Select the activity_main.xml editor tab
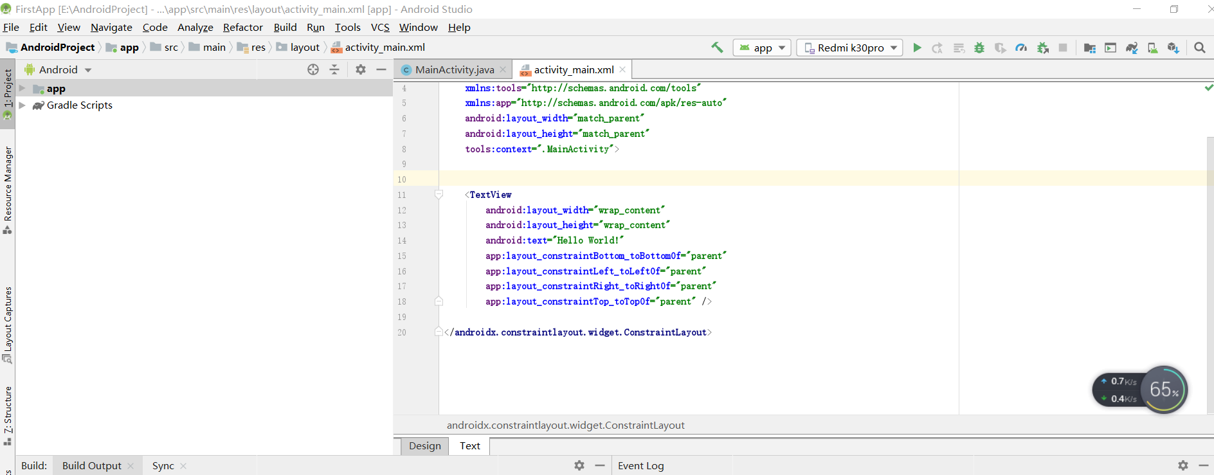 coord(574,69)
